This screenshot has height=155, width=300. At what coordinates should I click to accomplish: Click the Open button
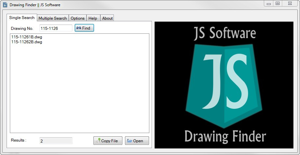137,141
